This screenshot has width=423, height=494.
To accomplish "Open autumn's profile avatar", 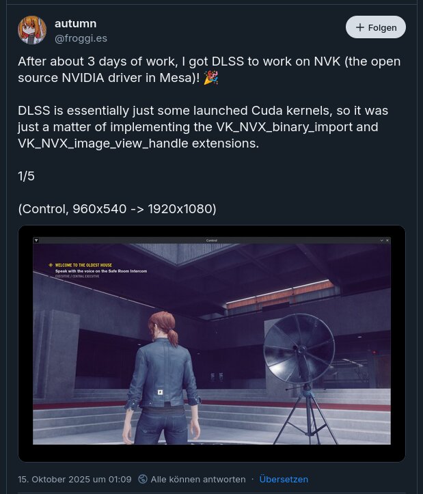I will coord(32,30).
